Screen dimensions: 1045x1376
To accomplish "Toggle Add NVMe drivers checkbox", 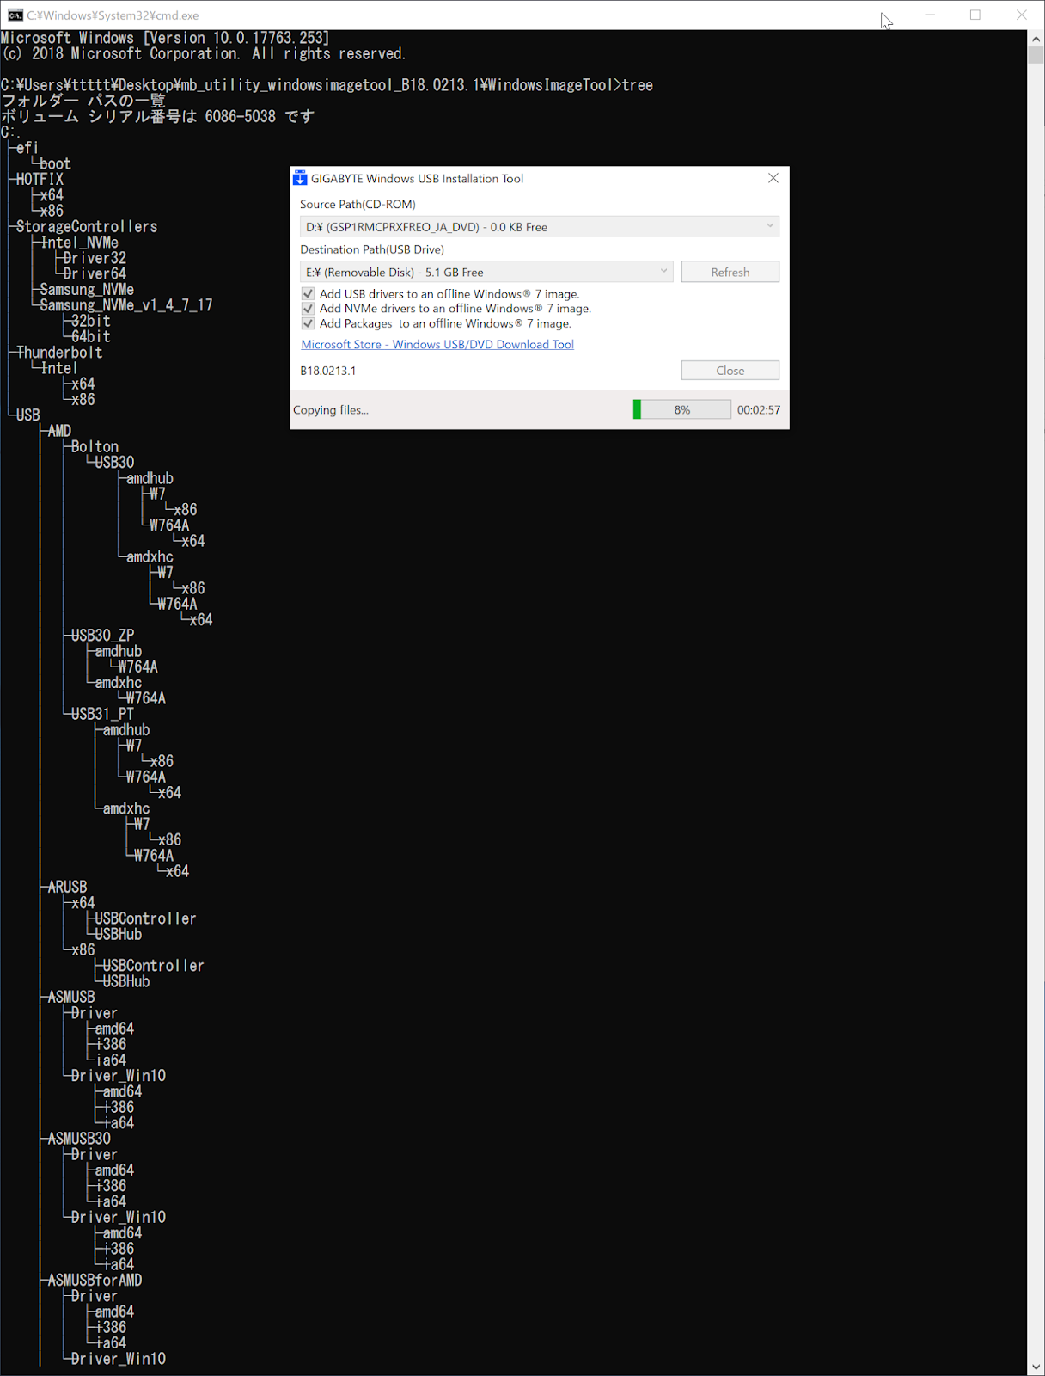I will [308, 309].
